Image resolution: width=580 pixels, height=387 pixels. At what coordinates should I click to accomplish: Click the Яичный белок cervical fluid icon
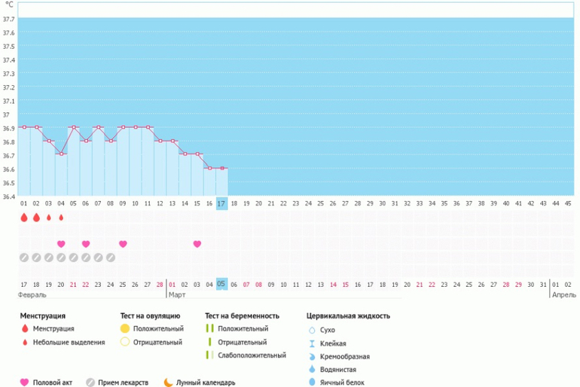pos(312,382)
